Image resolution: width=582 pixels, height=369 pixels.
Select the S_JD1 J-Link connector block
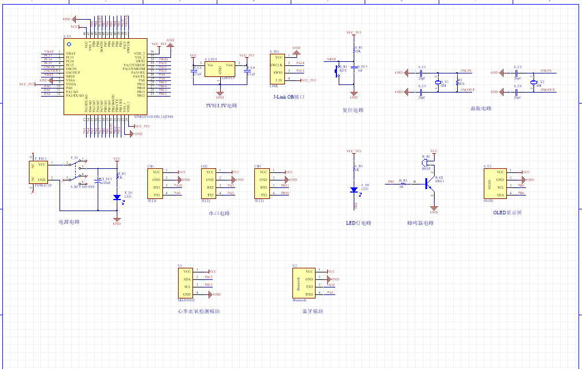(277, 69)
